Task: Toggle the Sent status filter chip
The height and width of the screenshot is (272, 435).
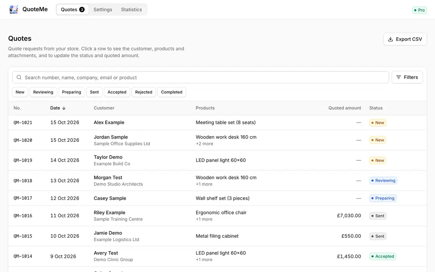Action: pos(94,92)
